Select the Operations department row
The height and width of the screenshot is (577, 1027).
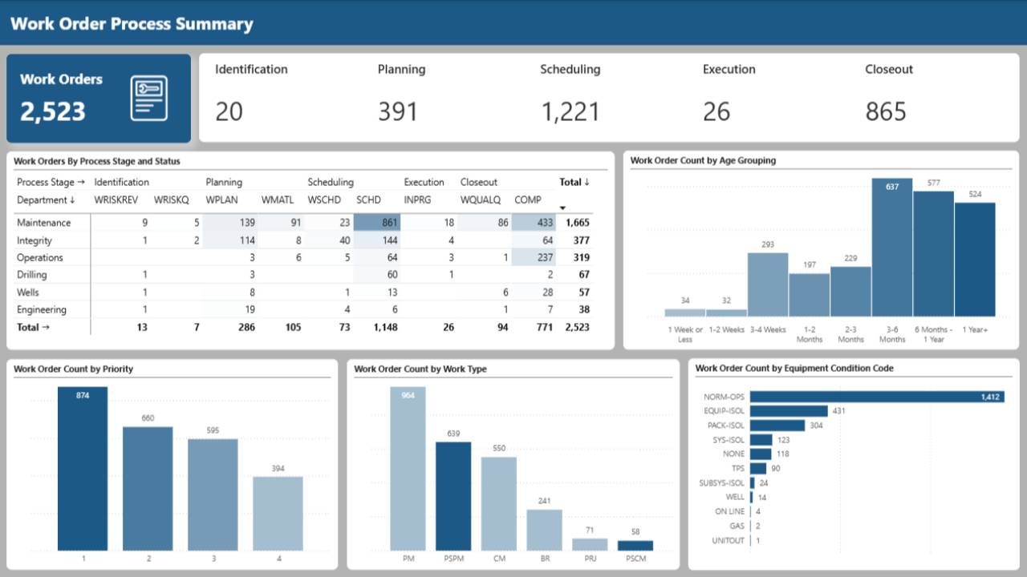pyautogui.click(x=303, y=257)
